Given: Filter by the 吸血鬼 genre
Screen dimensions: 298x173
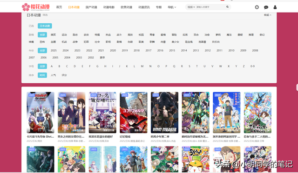Looking at the screenshot, I should (189, 42).
